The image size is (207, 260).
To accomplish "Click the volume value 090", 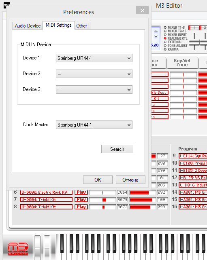I will click(x=162, y=163).
